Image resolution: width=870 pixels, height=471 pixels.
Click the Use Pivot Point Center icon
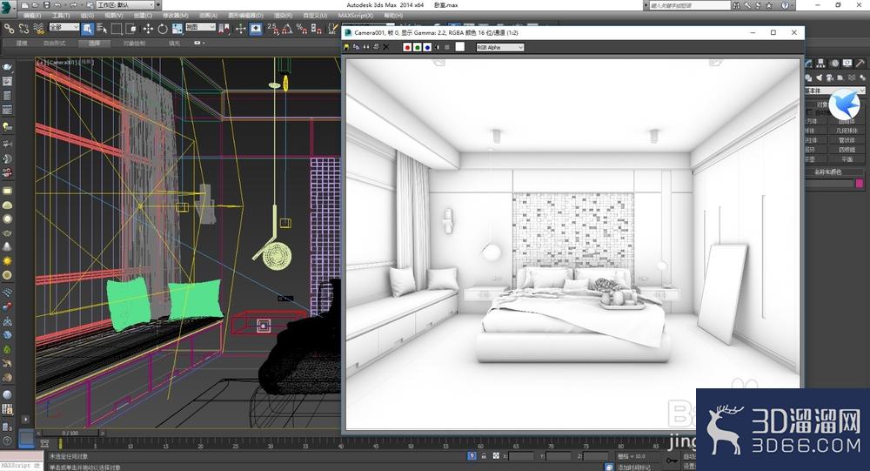point(224,29)
